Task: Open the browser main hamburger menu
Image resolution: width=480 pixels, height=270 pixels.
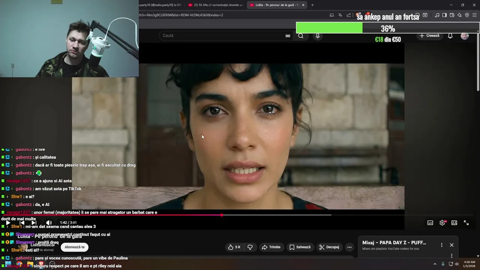Action: (x=475, y=15)
